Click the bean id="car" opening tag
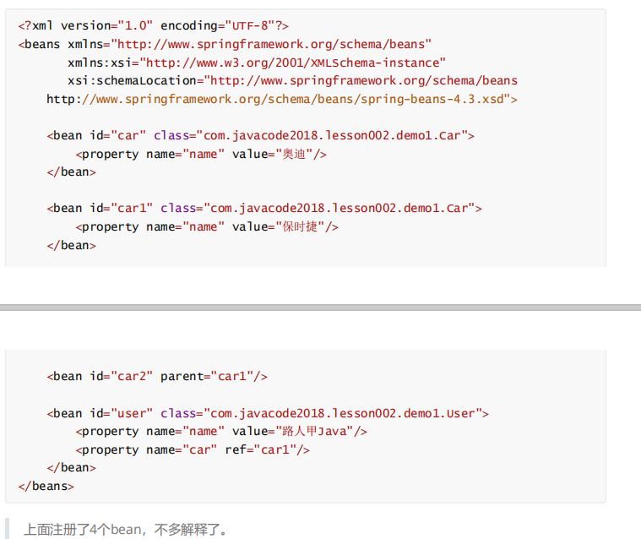Viewport: 641px width, 539px height. [x=96, y=135]
